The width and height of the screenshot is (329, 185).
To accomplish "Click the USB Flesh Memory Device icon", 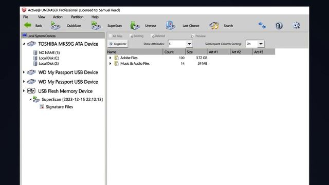I will [31, 91].
